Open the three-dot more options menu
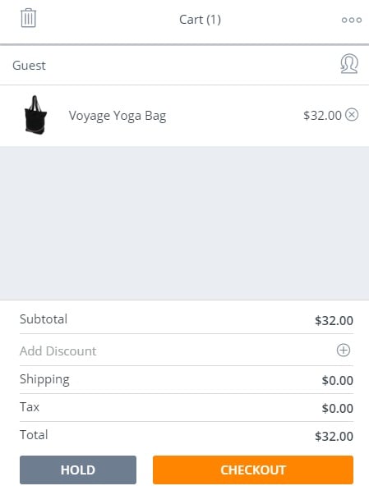 pos(351,20)
